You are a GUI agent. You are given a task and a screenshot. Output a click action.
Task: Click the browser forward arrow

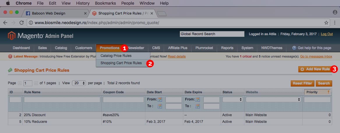click(13, 23)
